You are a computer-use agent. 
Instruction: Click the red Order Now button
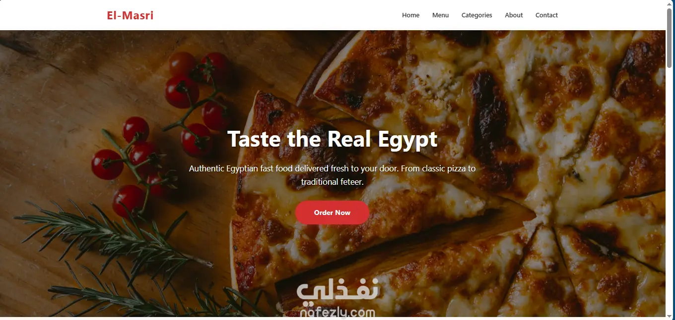[x=332, y=213]
